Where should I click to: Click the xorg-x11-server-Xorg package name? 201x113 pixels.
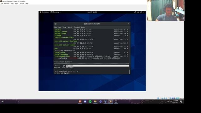(x=64, y=37)
